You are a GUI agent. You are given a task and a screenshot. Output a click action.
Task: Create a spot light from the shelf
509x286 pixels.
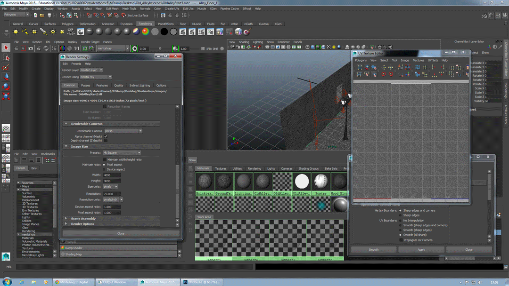tap(43, 32)
